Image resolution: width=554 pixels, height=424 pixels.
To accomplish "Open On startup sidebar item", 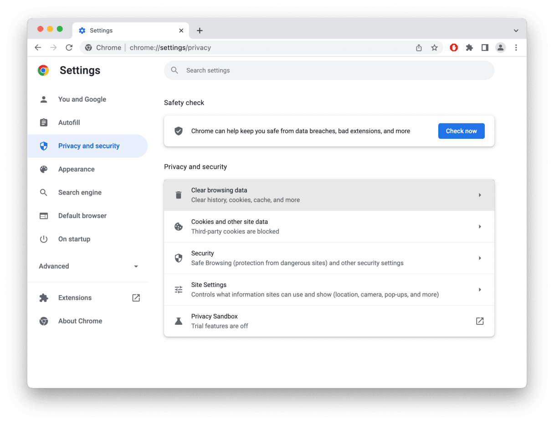I will coord(74,239).
